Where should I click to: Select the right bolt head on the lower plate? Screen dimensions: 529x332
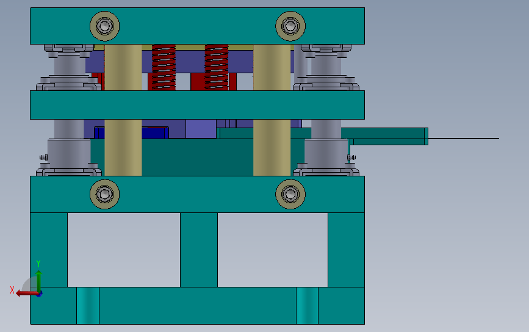tap(290, 194)
